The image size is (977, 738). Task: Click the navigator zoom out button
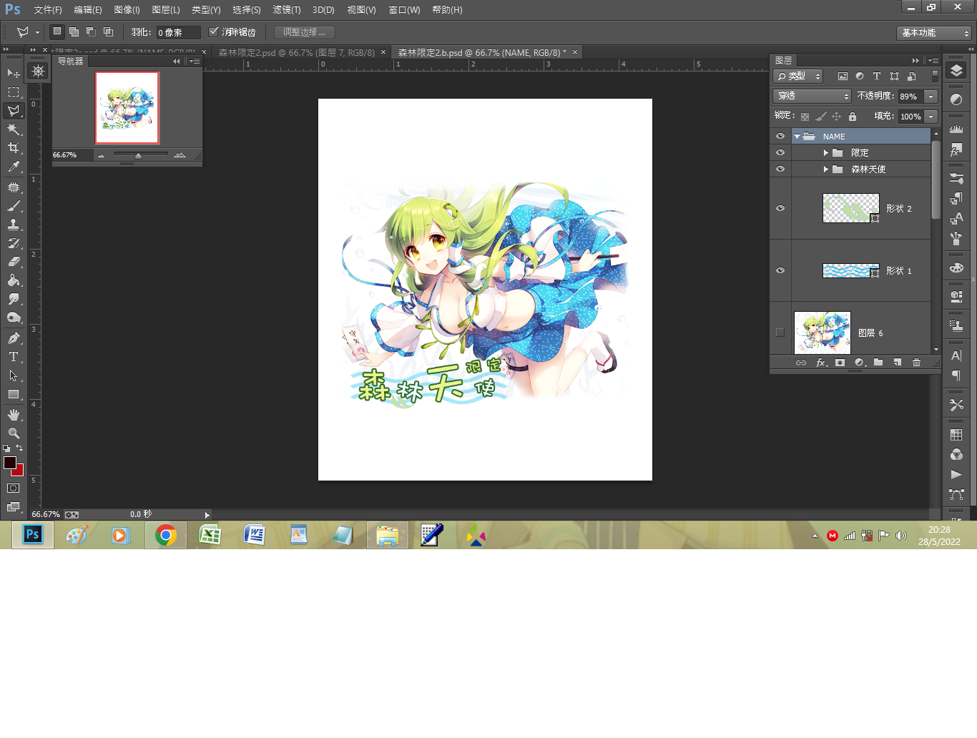[x=102, y=155]
